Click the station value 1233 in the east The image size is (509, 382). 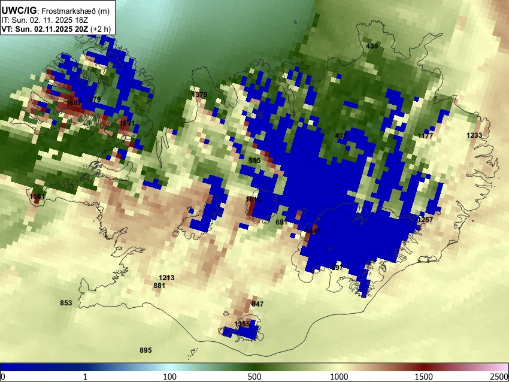pos(474,135)
